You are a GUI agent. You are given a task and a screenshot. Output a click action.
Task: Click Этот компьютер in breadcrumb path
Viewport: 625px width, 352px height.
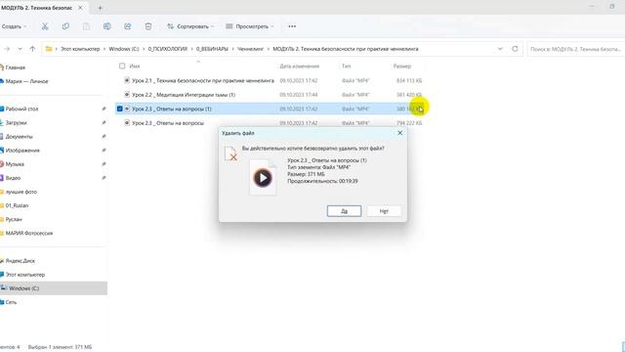coord(80,49)
